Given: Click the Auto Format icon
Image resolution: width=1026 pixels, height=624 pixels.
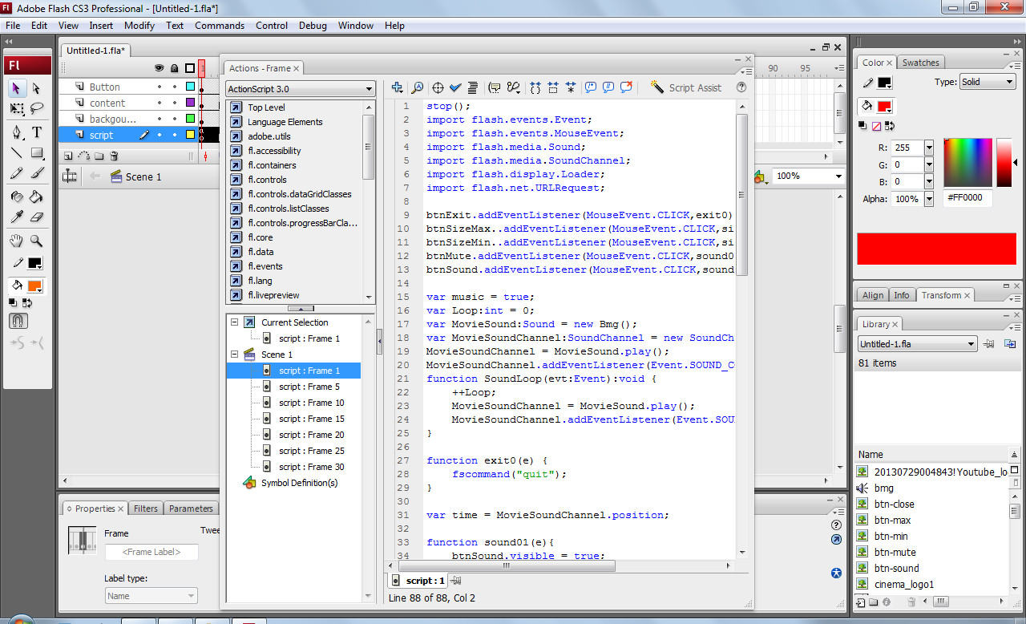Looking at the screenshot, I should pyautogui.click(x=473, y=87).
